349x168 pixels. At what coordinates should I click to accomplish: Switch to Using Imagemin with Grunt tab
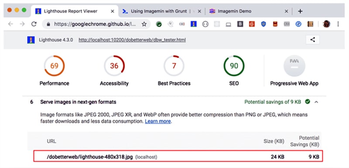point(162,11)
